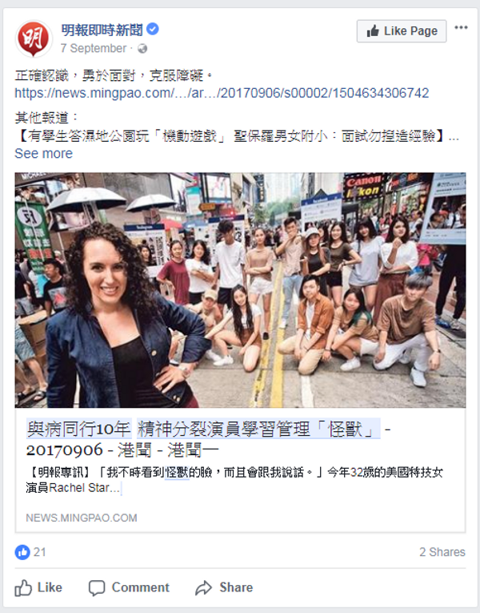Click the blue verified badge icon

(153, 29)
